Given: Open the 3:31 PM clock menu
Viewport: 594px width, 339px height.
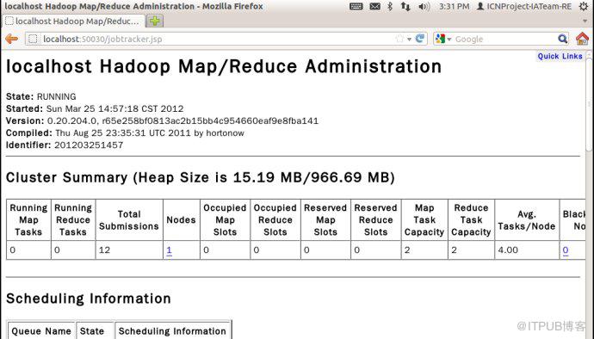Looking at the screenshot, I should tap(454, 6).
